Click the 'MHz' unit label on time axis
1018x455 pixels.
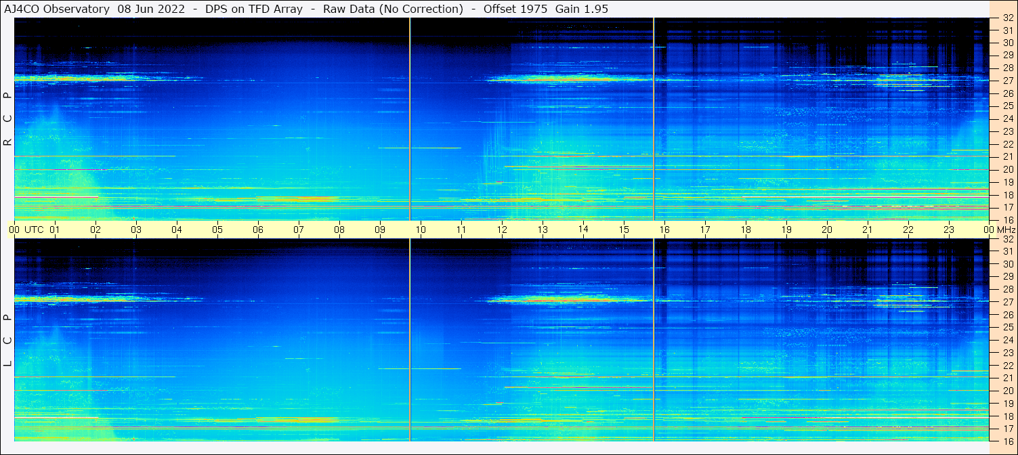(x=1005, y=230)
